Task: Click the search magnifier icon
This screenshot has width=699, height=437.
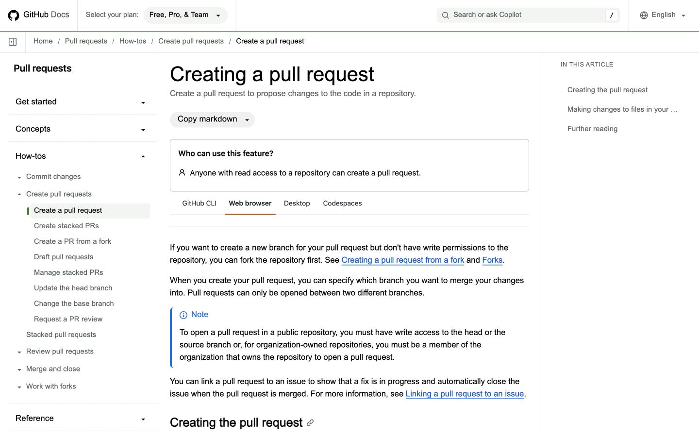Action: (445, 15)
